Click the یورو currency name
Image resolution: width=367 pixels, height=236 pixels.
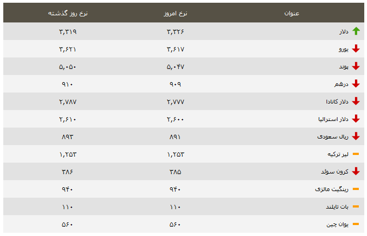343,49
